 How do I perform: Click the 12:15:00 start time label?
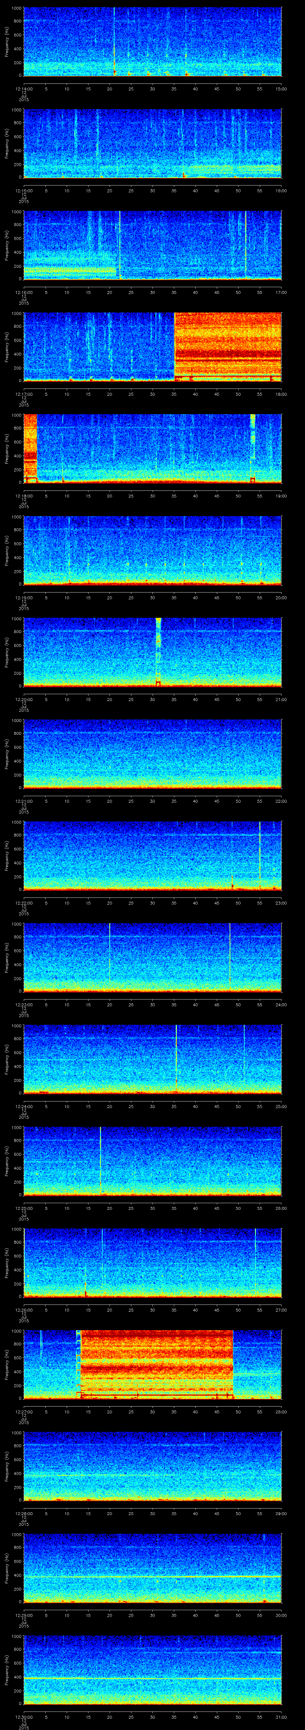coord(24,191)
